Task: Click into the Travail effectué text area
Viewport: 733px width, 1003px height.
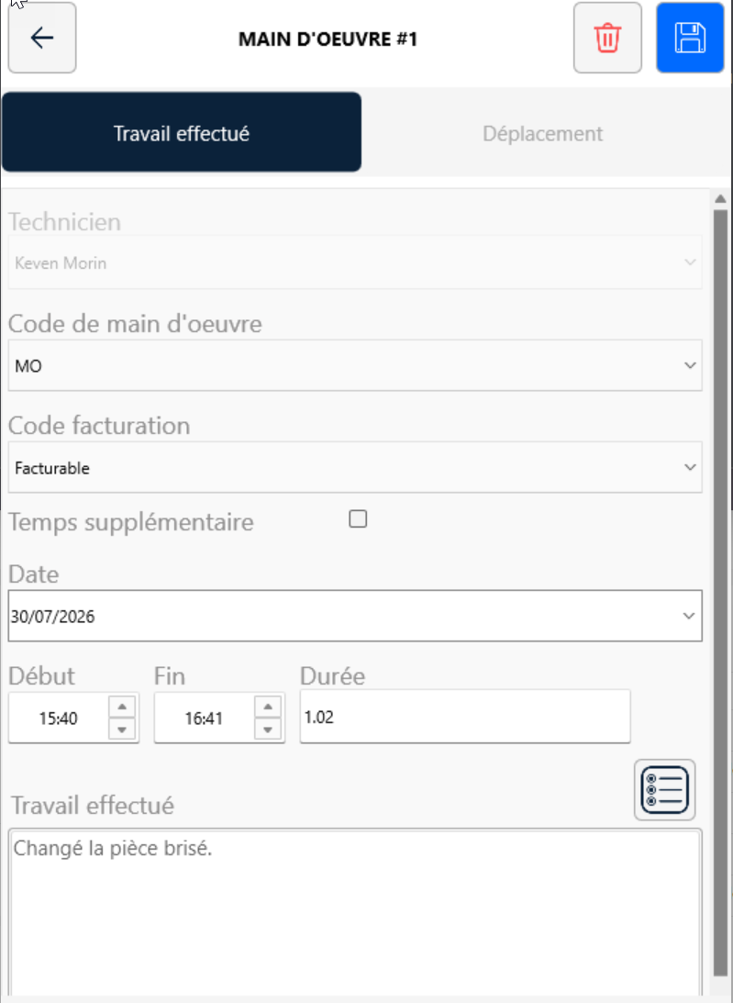Action: point(355,913)
